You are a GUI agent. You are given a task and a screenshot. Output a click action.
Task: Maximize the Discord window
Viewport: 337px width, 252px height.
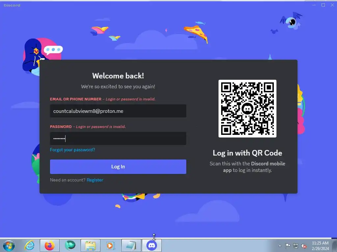tap(323, 5)
